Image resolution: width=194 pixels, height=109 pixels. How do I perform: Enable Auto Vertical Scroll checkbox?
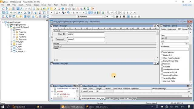(x=162, y=72)
